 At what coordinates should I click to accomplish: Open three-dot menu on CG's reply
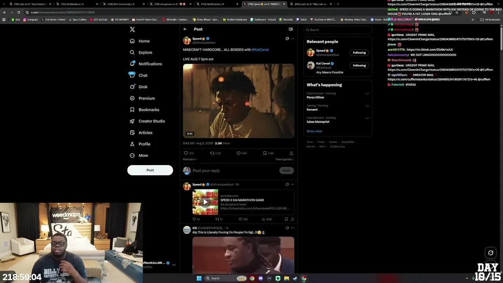pyautogui.click(x=292, y=228)
